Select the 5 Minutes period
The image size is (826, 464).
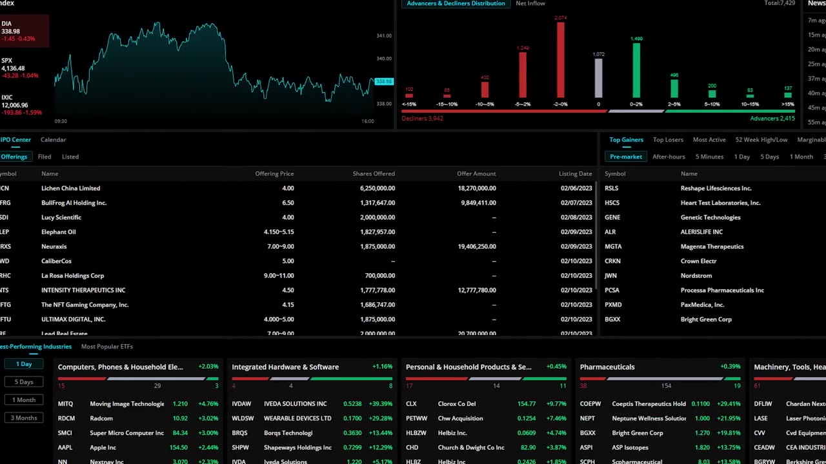pyautogui.click(x=709, y=157)
